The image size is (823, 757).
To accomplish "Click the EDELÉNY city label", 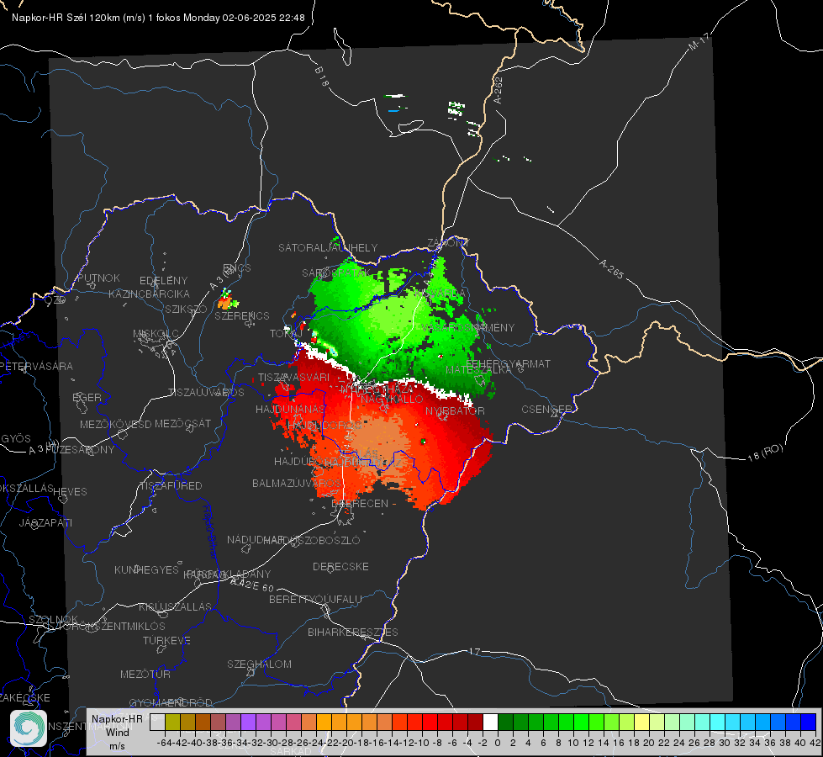I will coord(163,281).
